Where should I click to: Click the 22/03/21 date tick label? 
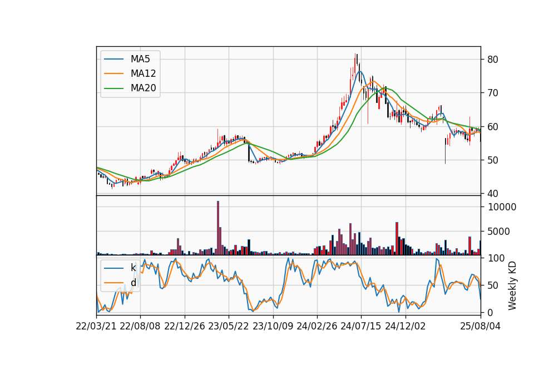point(96,327)
